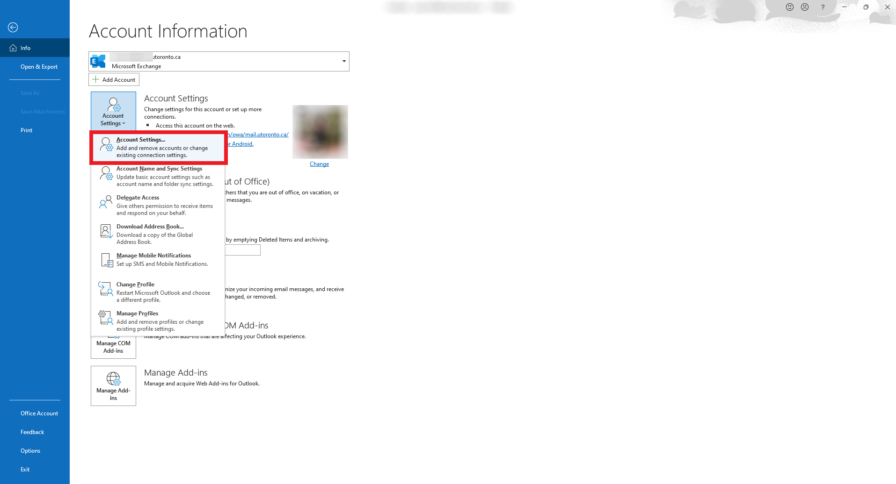Toggle the Account Settings dropdown button
Screen dimensions: 896x484
tap(113, 111)
